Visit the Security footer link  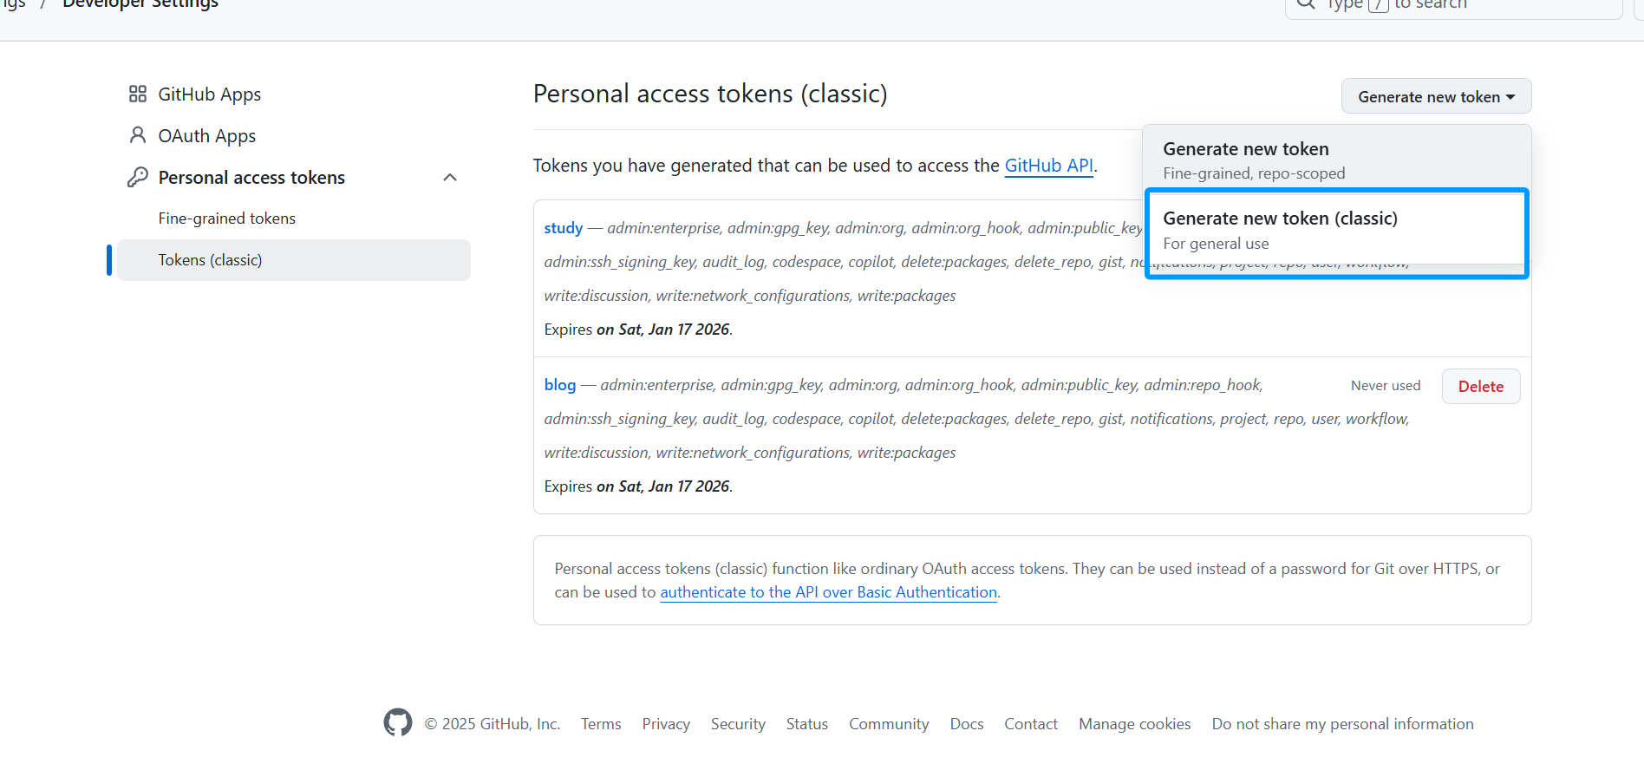[x=738, y=724]
